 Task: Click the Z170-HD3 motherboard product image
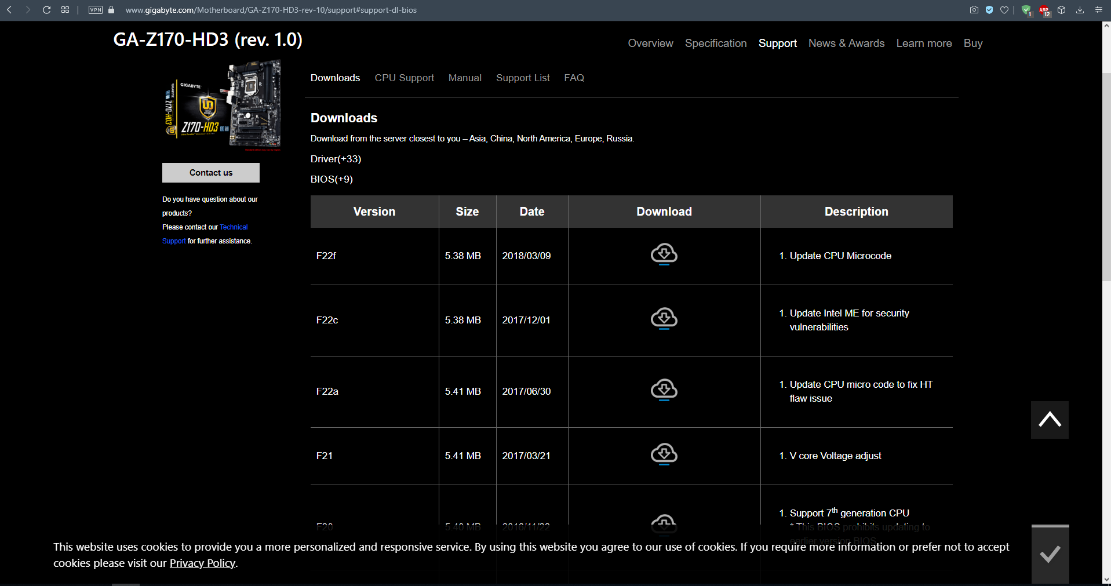tap(223, 104)
